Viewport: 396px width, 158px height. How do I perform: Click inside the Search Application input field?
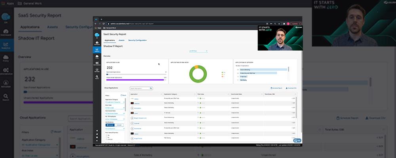coord(140,88)
